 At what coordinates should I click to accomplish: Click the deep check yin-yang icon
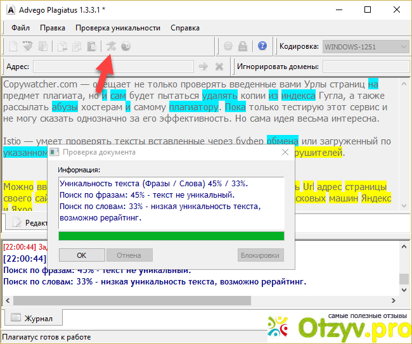126,46
